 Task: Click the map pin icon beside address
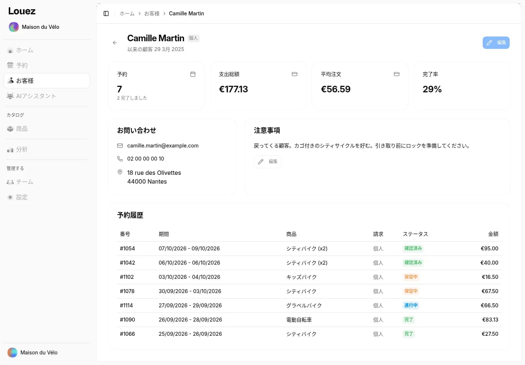(x=120, y=172)
